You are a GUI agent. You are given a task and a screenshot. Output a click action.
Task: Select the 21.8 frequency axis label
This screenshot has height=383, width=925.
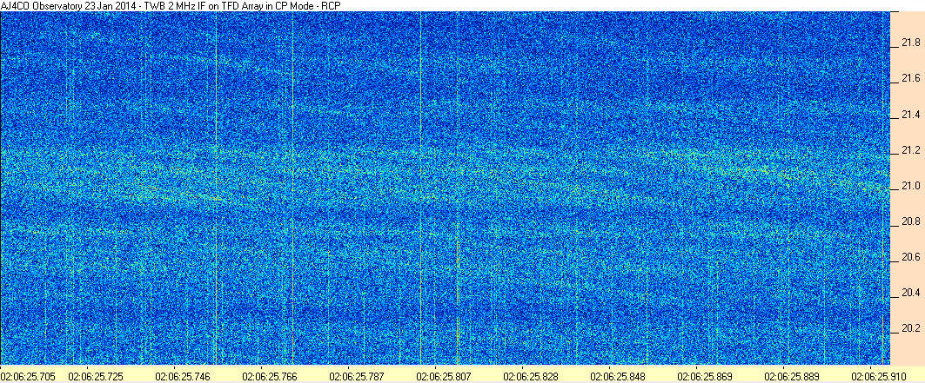[911, 43]
